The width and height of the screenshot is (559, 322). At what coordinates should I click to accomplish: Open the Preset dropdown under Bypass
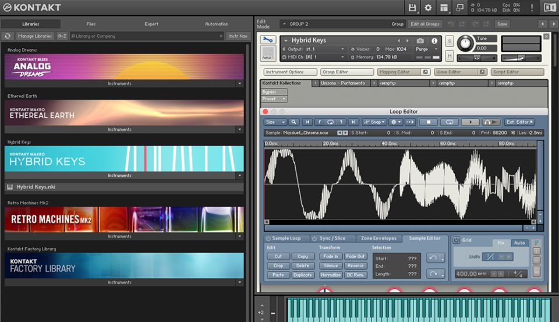[x=274, y=99]
